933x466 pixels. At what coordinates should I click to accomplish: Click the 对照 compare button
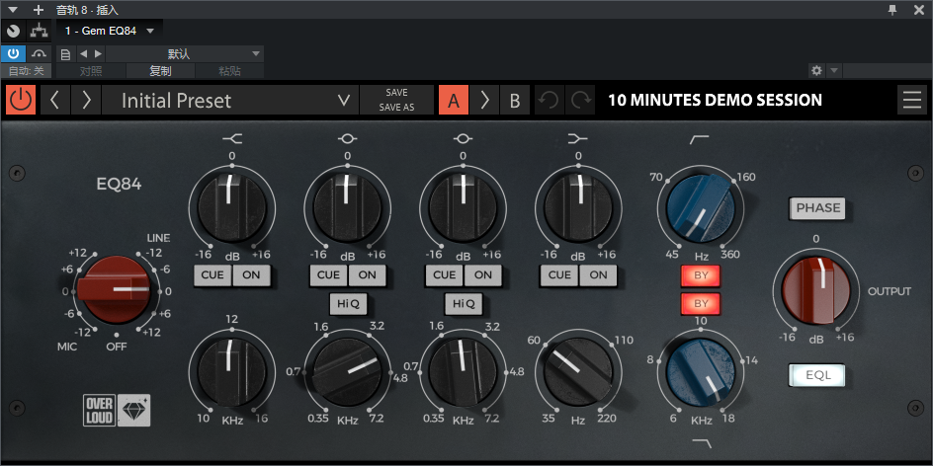coord(91,71)
